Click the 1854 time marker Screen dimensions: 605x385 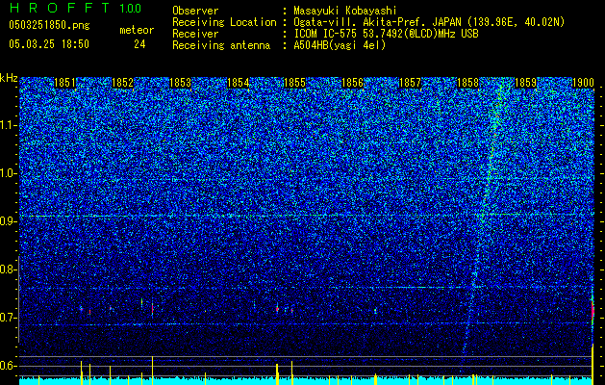[238, 83]
